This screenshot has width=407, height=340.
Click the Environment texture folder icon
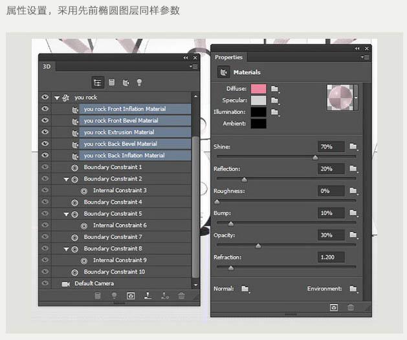[353, 289]
